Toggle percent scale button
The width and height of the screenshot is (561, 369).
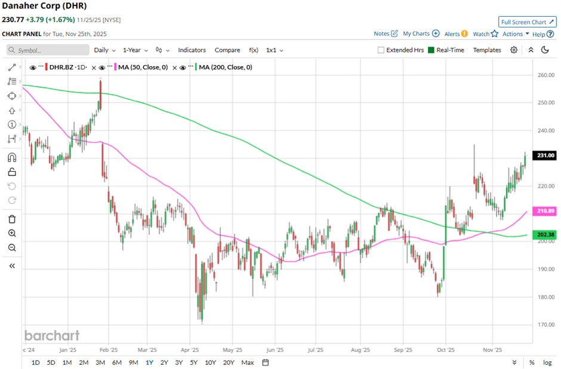tap(532, 362)
